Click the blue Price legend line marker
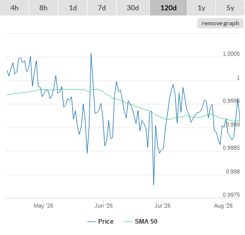Image resolution: width=245 pixels, height=235 pixels. (x=91, y=222)
